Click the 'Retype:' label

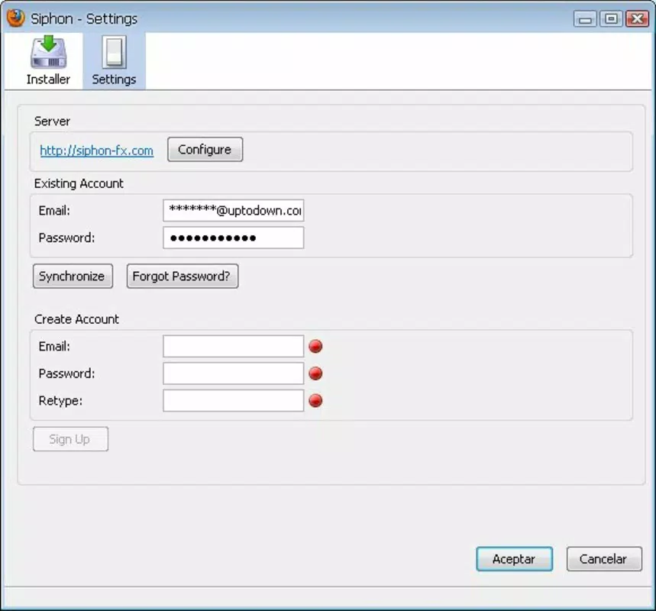point(60,401)
